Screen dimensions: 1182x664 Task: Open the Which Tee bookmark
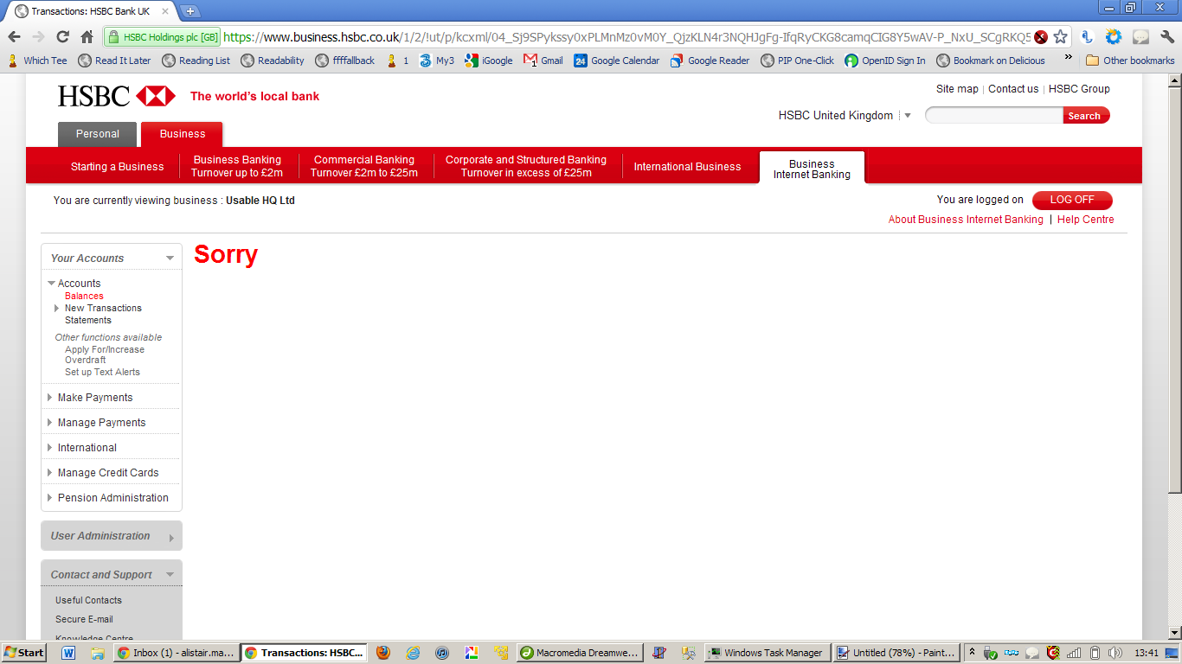37,61
